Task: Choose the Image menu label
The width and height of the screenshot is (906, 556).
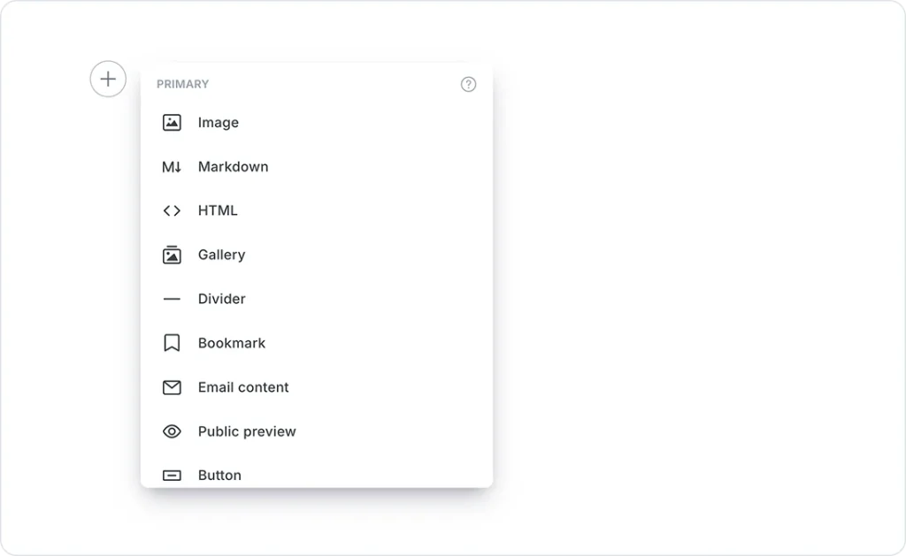Action: [219, 123]
